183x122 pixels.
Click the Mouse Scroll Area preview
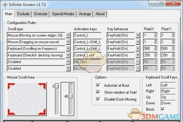[27, 98]
